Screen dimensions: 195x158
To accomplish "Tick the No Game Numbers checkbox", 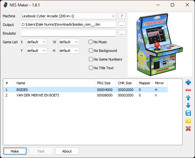I will [x=91, y=59].
